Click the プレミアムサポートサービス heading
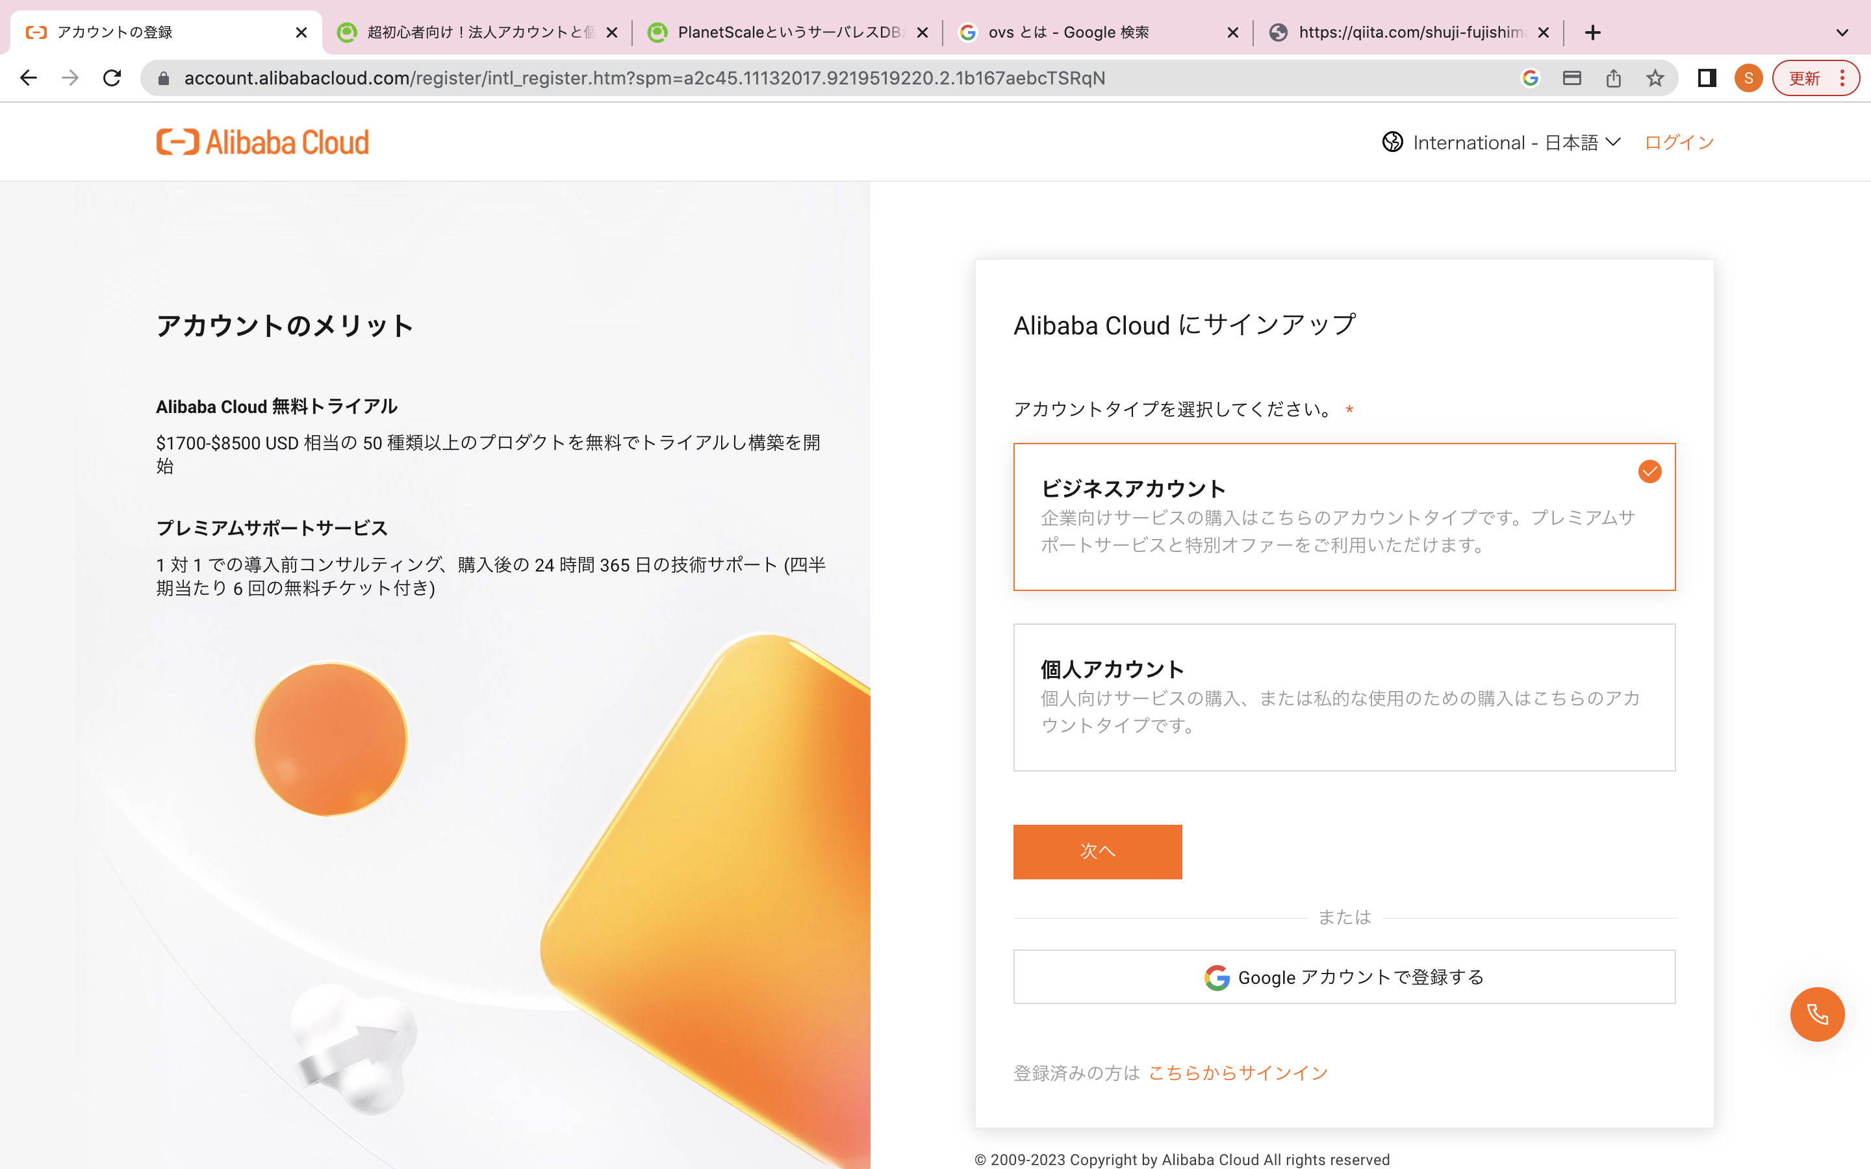Image resolution: width=1871 pixels, height=1169 pixels. 272,528
